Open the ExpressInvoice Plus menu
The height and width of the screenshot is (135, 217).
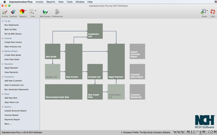point(21,2)
